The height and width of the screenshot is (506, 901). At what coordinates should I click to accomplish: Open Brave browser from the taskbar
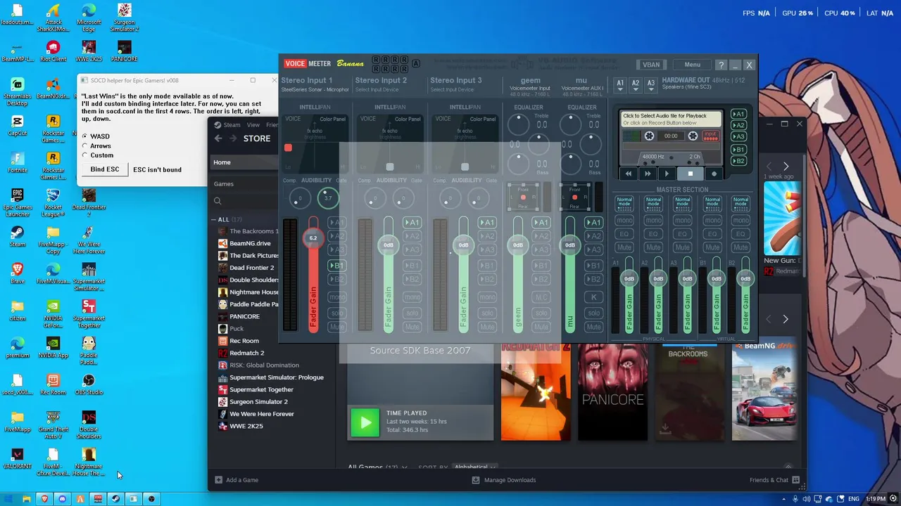tap(44, 499)
